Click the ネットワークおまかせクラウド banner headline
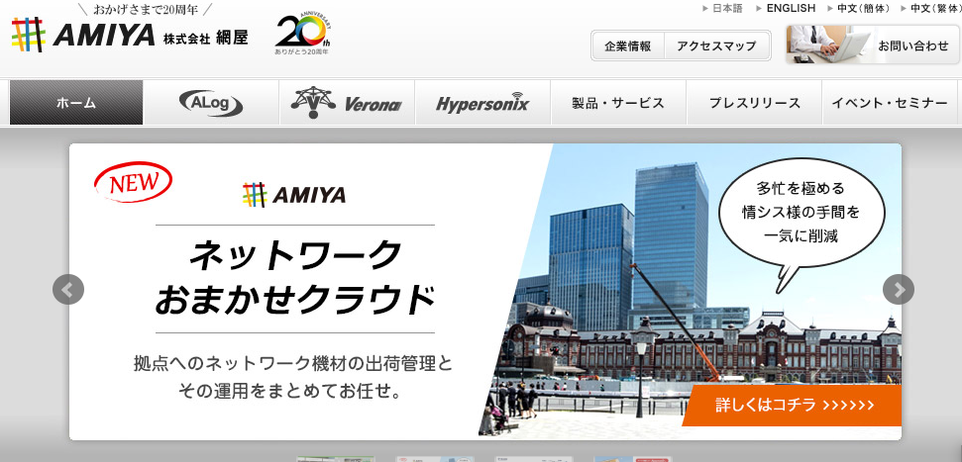Screen dimensions: 962x462 tap(294, 278)
